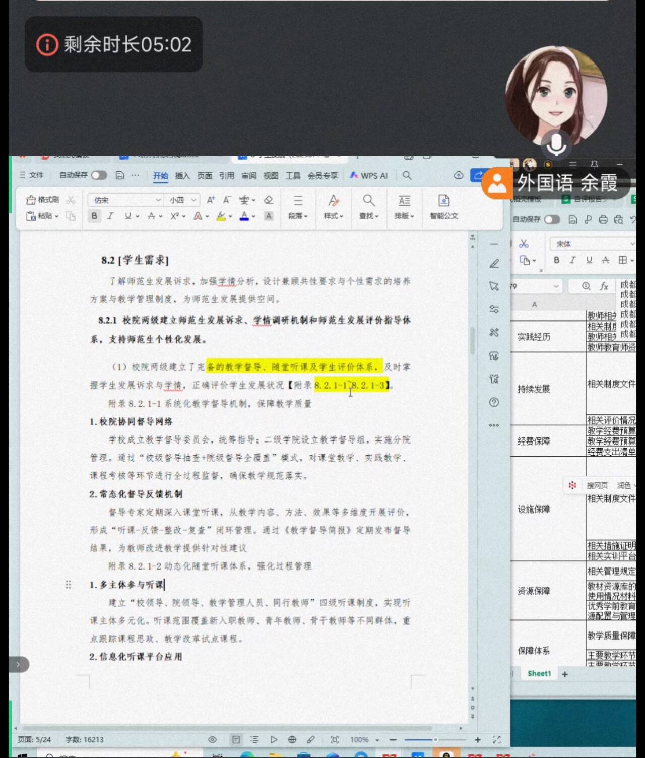Open the 智能公文 tool
Screen dimensions: 645x758
(x=443, y=207)
